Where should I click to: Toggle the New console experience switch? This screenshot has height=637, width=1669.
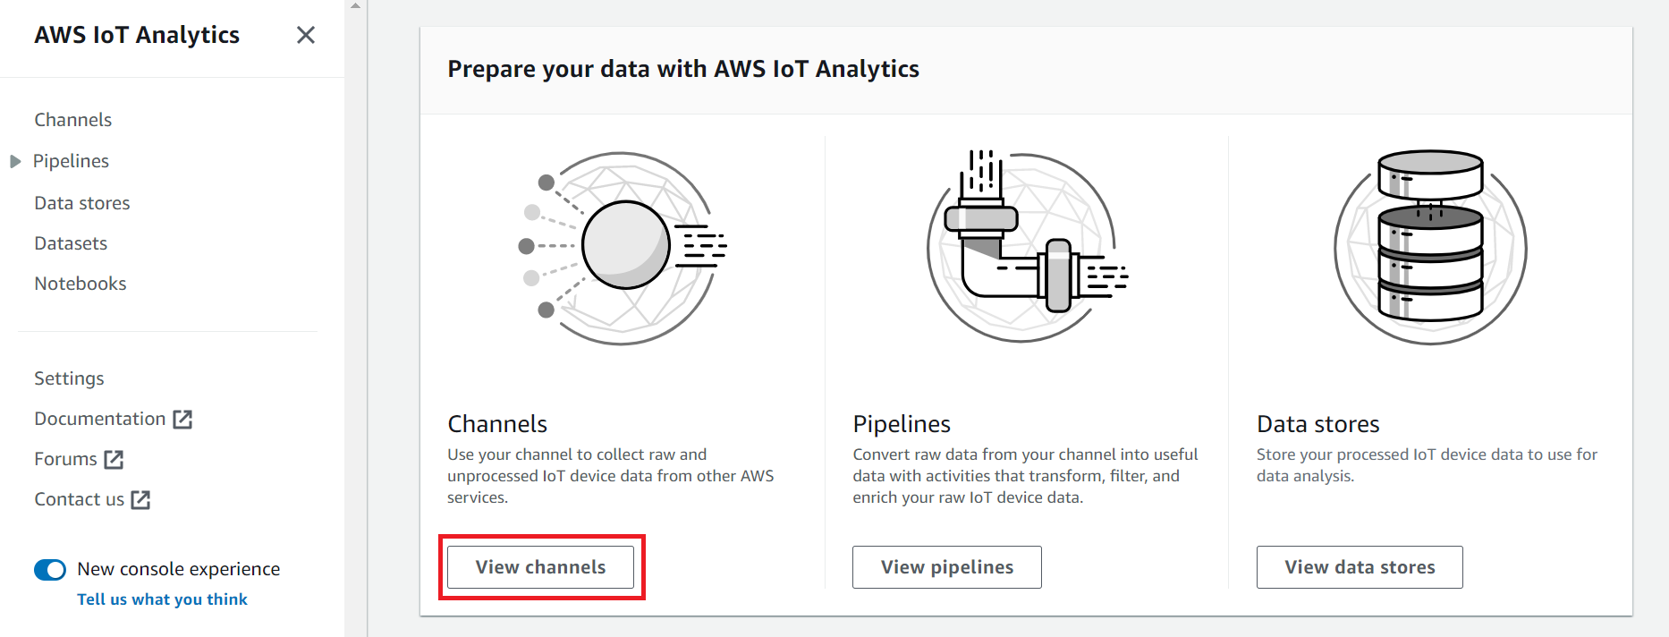pyautogui.click(x=50, y=570)
